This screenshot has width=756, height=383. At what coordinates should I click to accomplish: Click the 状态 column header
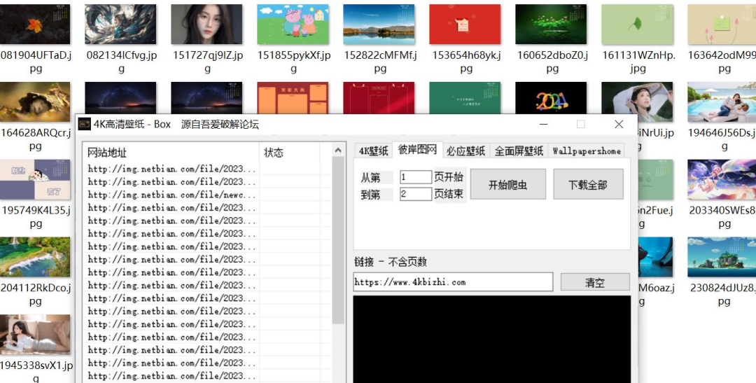coord(289,153)
